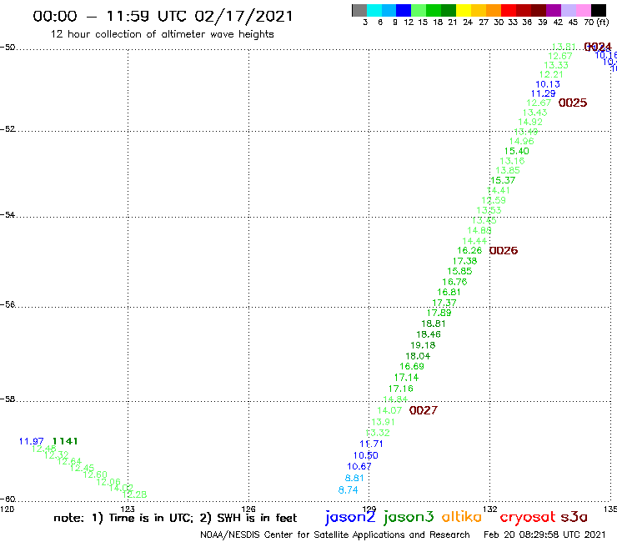Click the subtitle about altimeter wave heights

(x=162, y=34)
